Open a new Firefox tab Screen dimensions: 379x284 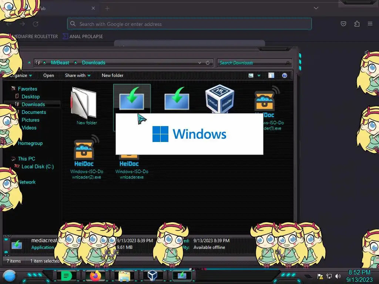[107, 9]
